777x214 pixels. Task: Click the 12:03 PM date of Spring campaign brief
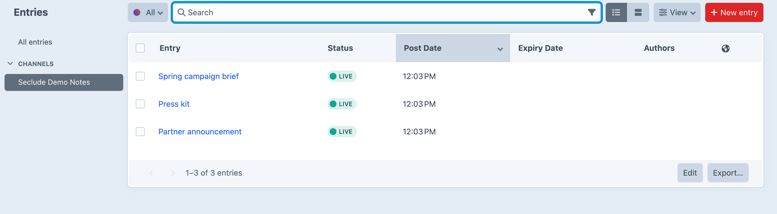pos(419,76)
